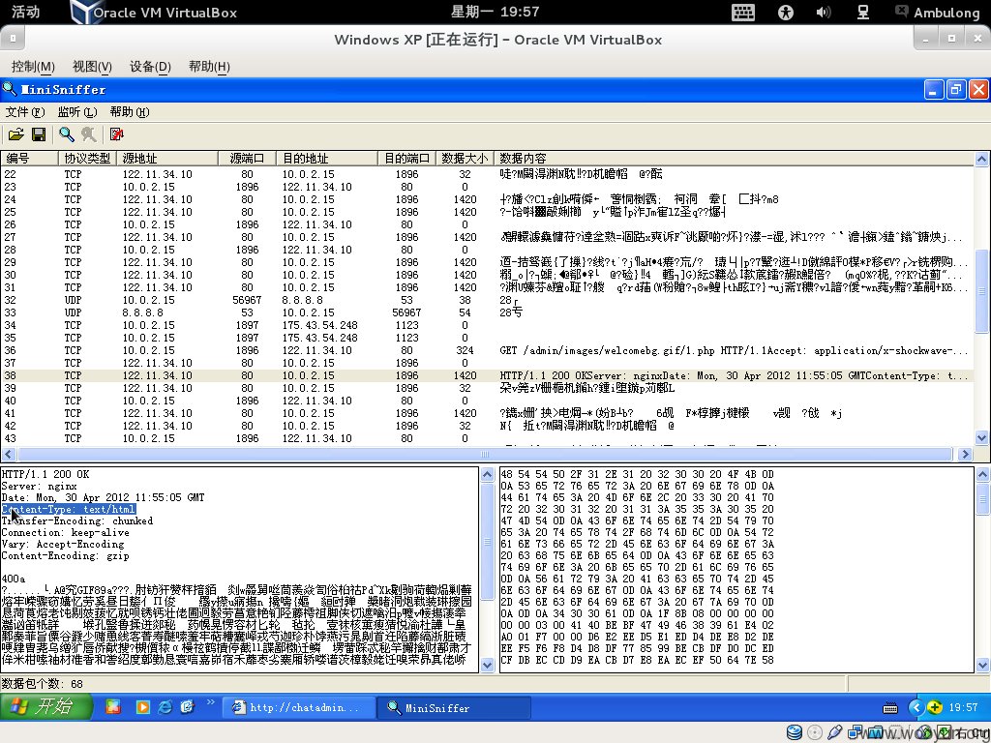991x743 pixels.
Task: Sort by the 数据大小 column header
Action: pos(465,158)
